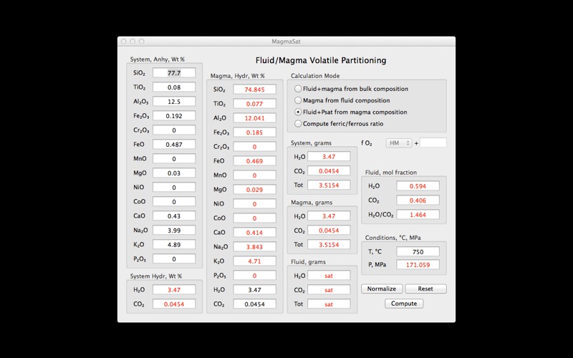Click Magma grams CO2 field
The height and width of the screenshot is (358, 573).
click(x=329, y=230)
